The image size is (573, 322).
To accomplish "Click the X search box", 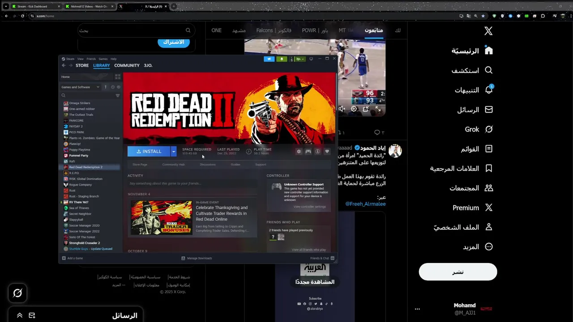I will coord(136,30).
